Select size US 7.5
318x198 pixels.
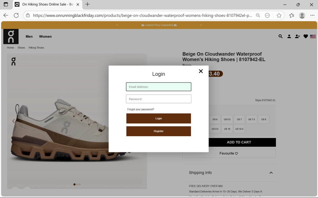point(251,119)
